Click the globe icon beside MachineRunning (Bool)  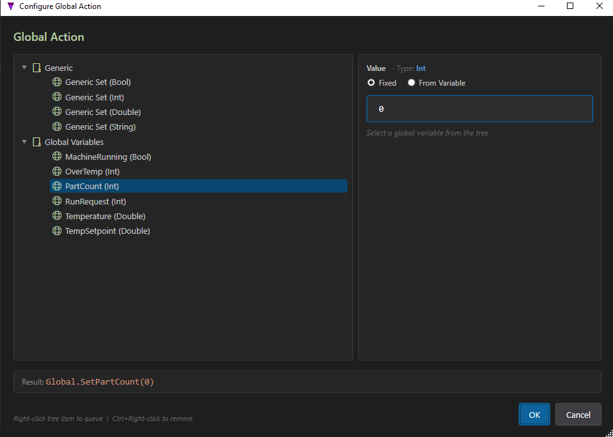pos(57,157)
